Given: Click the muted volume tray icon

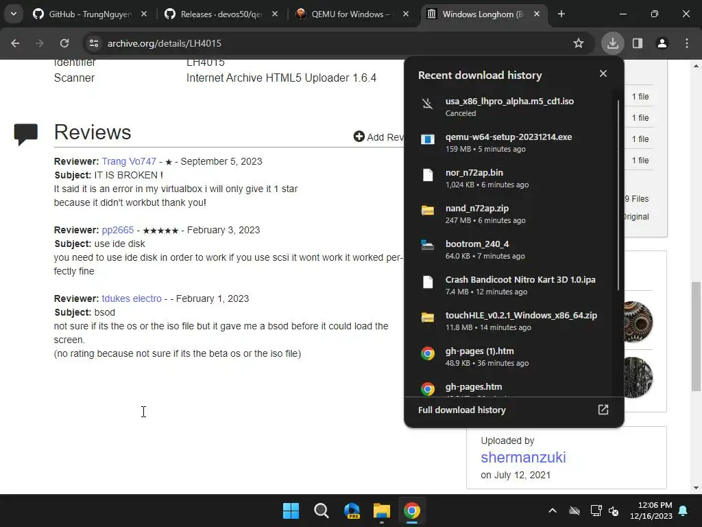Looking at the screenshot, I should click(x=614, y=511).
